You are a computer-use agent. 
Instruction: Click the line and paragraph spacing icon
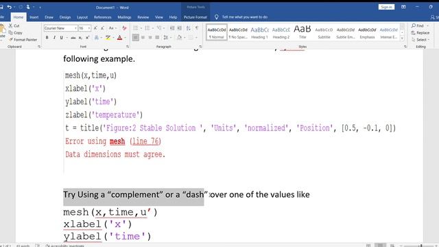[x=165, y=38]
